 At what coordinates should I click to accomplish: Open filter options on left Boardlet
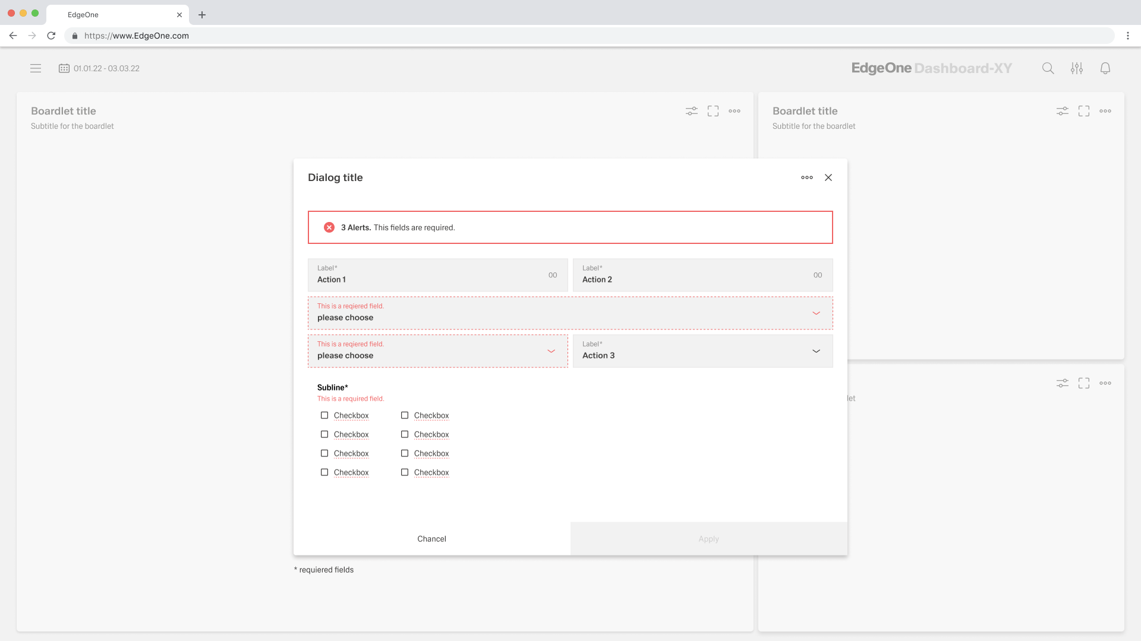(691, 111)
